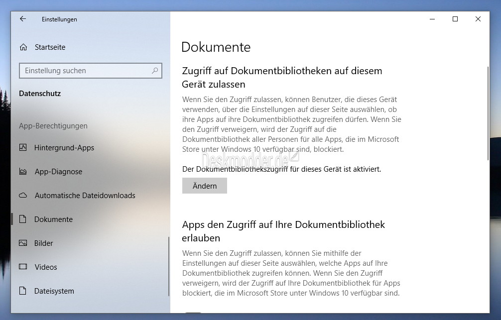Click the App-Diagnose chart icon

pos(23,172)
